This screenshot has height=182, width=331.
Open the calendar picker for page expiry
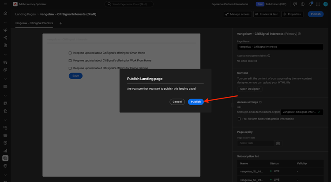278,143
